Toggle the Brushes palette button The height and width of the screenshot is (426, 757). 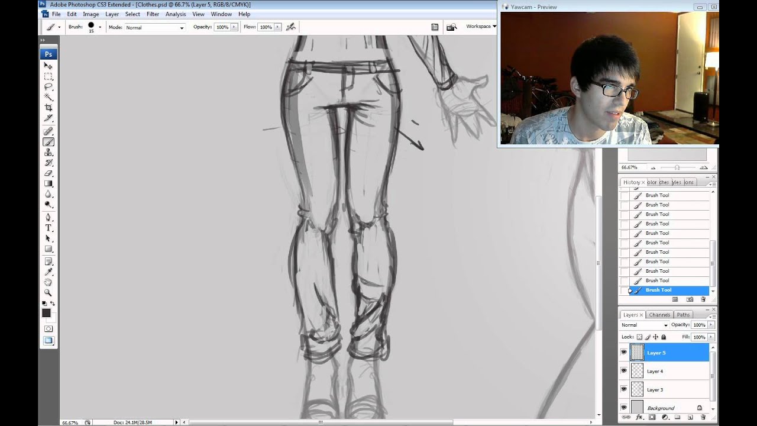(435, 27)
